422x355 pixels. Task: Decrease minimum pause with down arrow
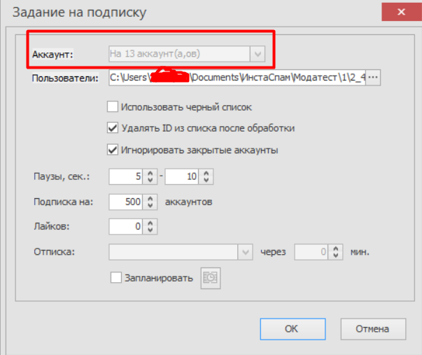150,180
